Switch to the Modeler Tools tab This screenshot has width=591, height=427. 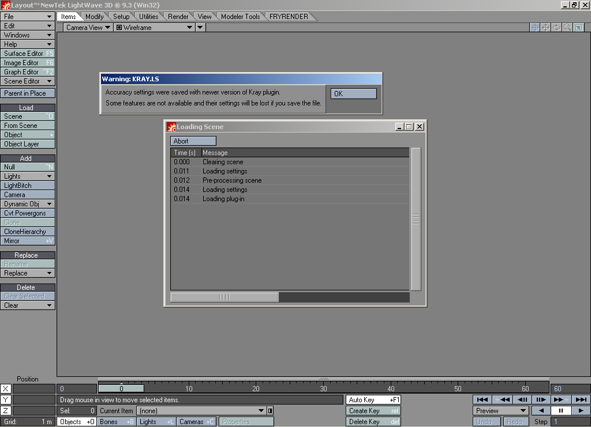241,17
